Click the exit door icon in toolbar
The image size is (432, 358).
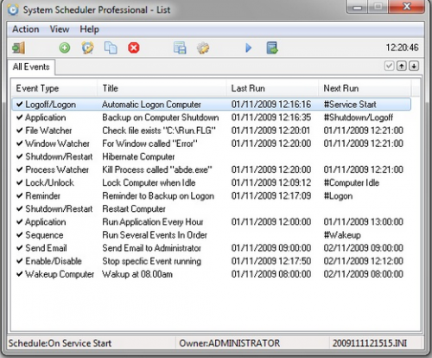(18, 48)
